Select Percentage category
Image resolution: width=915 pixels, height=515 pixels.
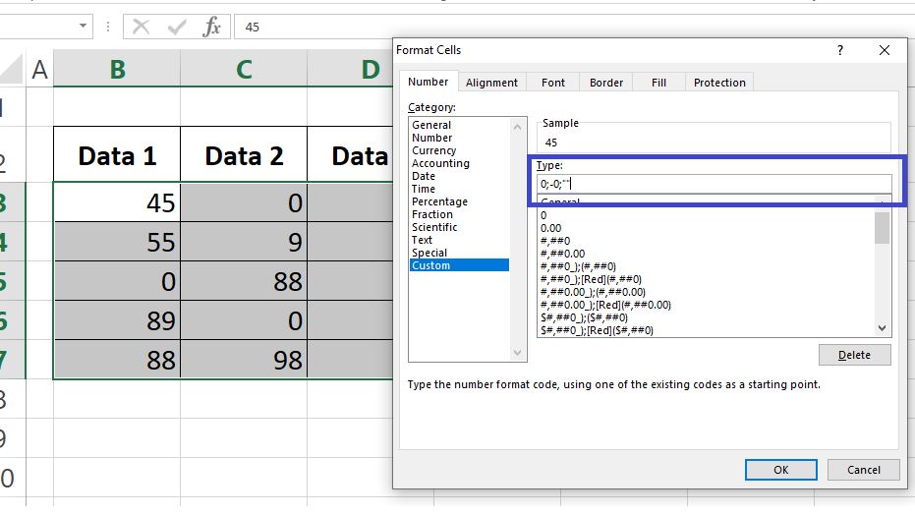point(439,201)
